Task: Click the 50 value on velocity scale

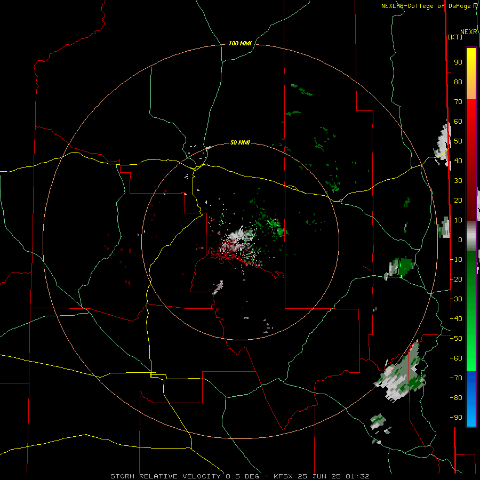Action: coord(458,141)
